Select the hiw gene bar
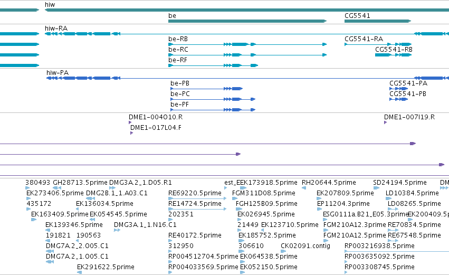The image size is (449, 275). [247, 10]
